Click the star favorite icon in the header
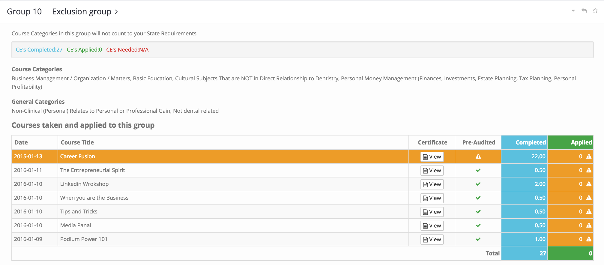 [595, 10]
